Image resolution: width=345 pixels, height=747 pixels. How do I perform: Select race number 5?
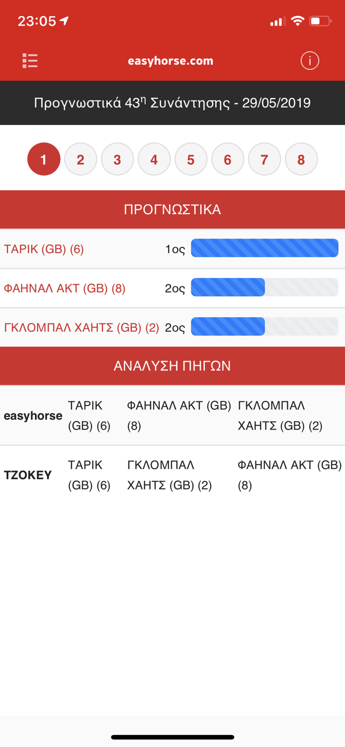[191, 159]
